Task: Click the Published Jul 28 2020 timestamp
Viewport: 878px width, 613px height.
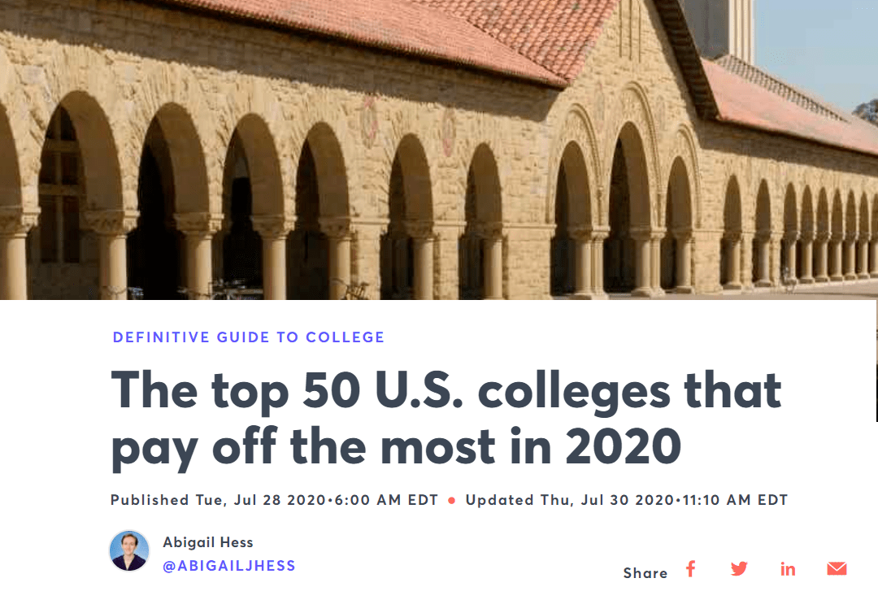Action: [275, 500]
